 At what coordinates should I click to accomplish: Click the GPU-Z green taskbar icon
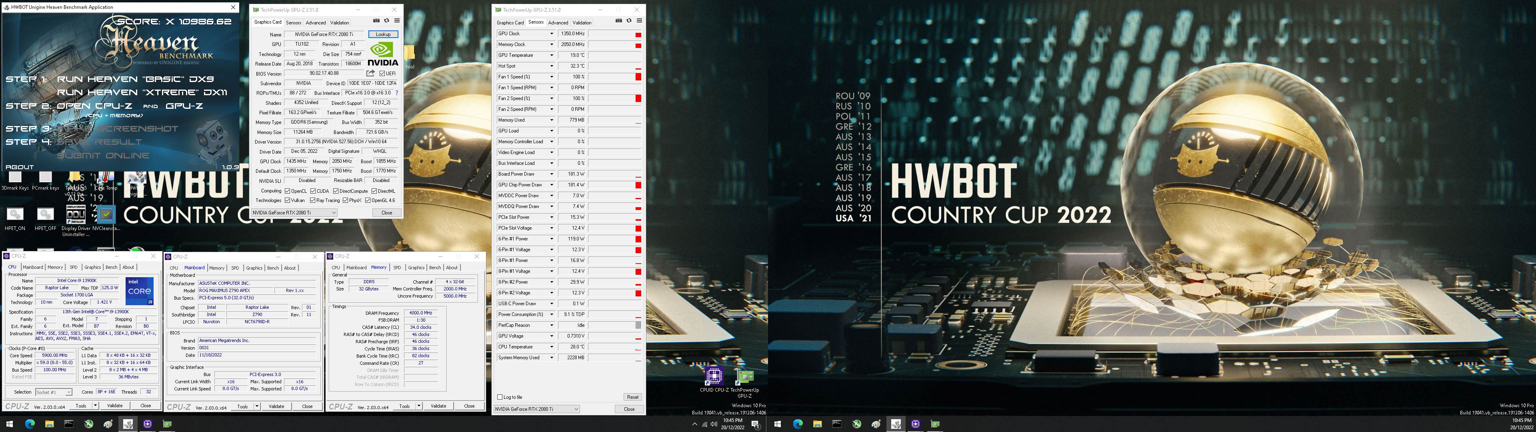coord(168,424)
